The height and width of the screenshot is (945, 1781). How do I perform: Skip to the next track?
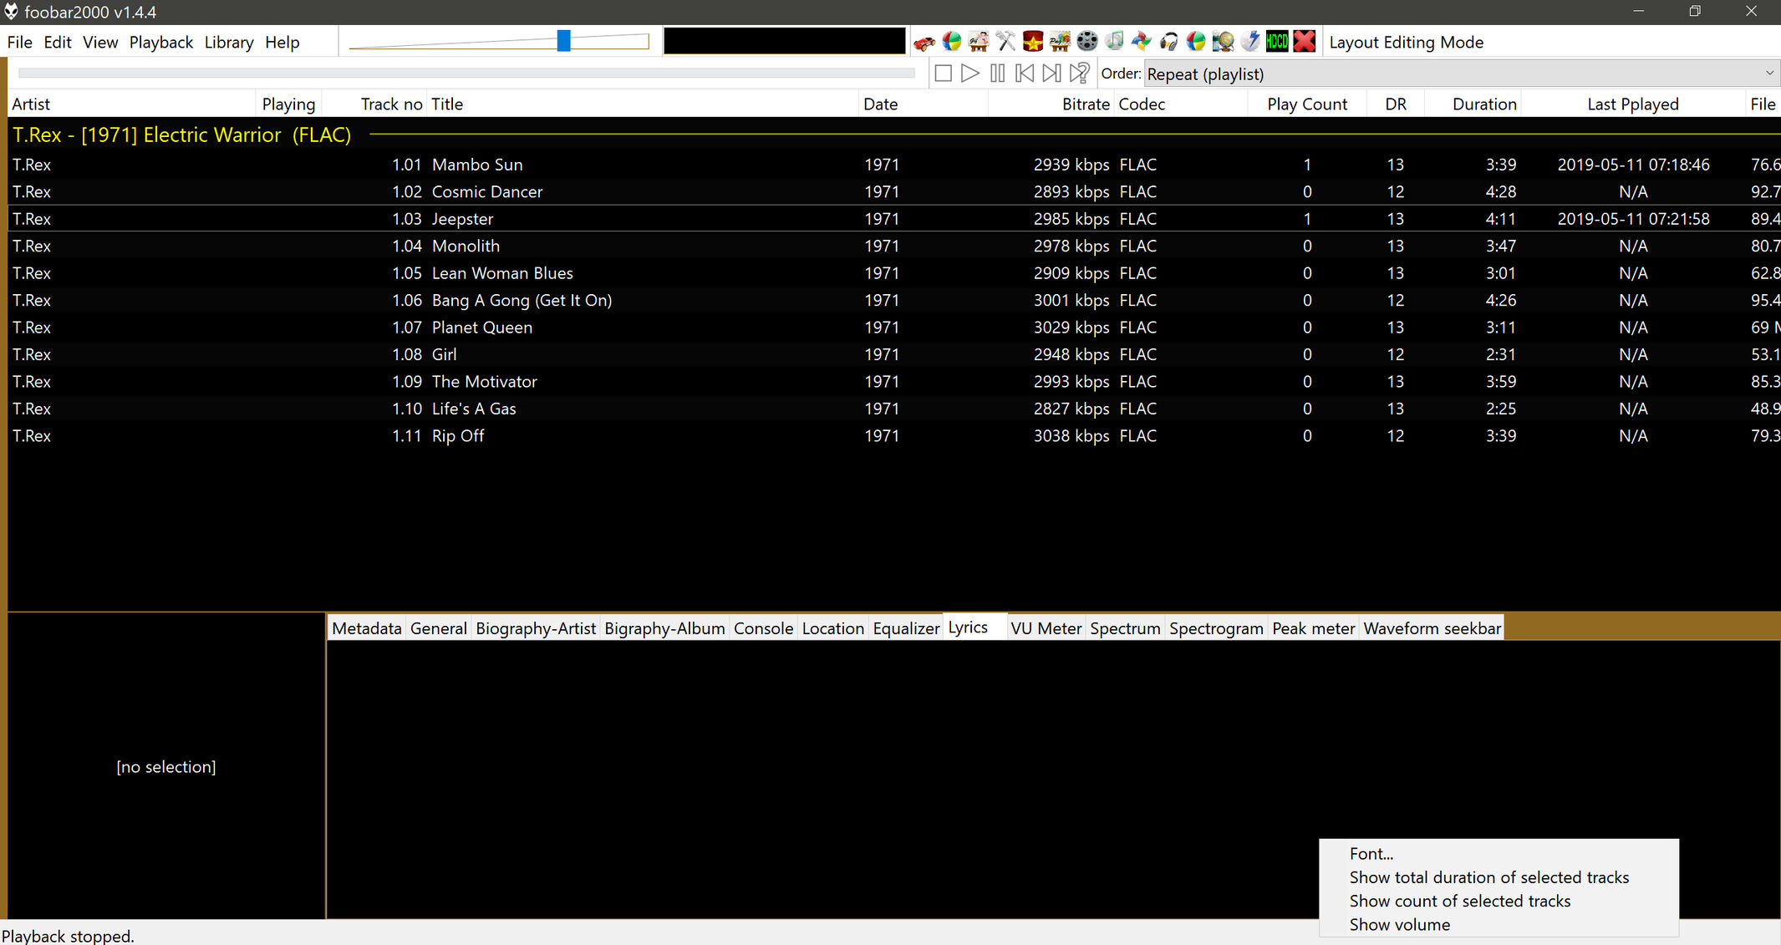tap(1051, 74)
